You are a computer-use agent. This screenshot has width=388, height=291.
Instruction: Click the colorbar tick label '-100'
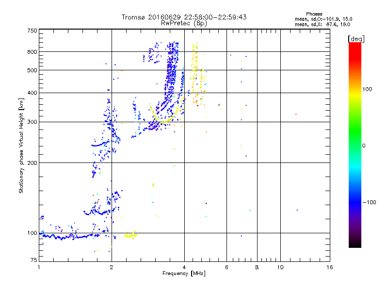coord(369,202)
